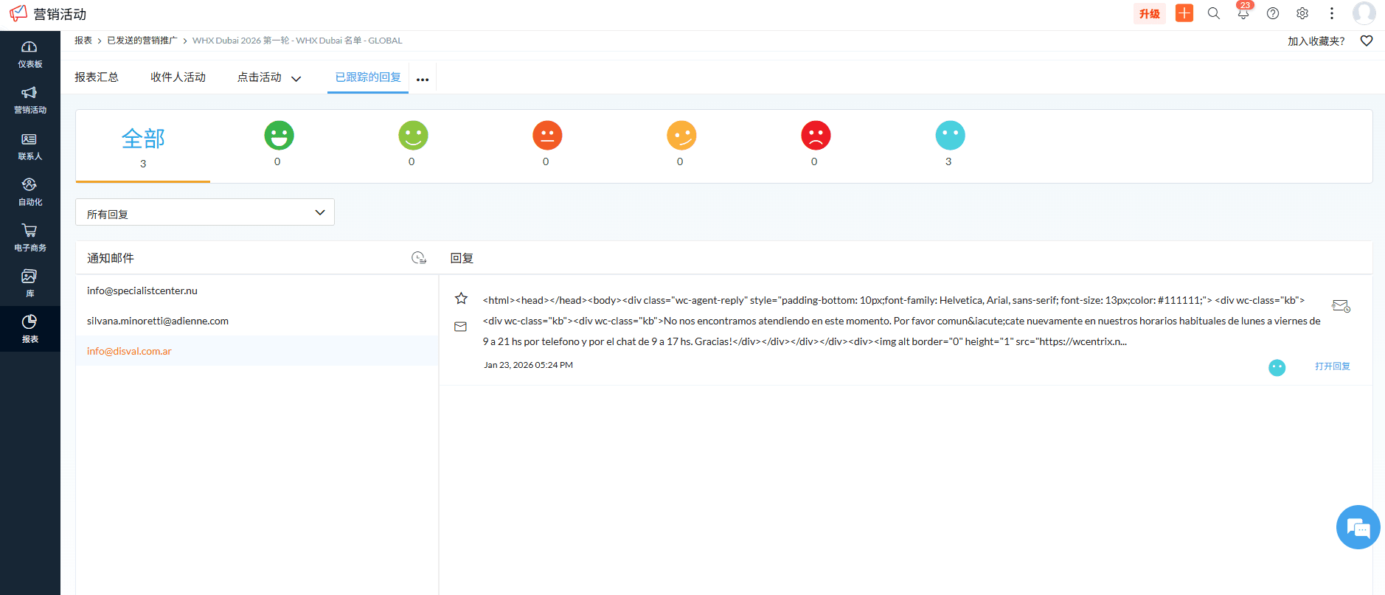Viewport: 1385px width, 595px height.
Task: Open the Library (库) sidebar icon
Action: click(x=29, y=283)
